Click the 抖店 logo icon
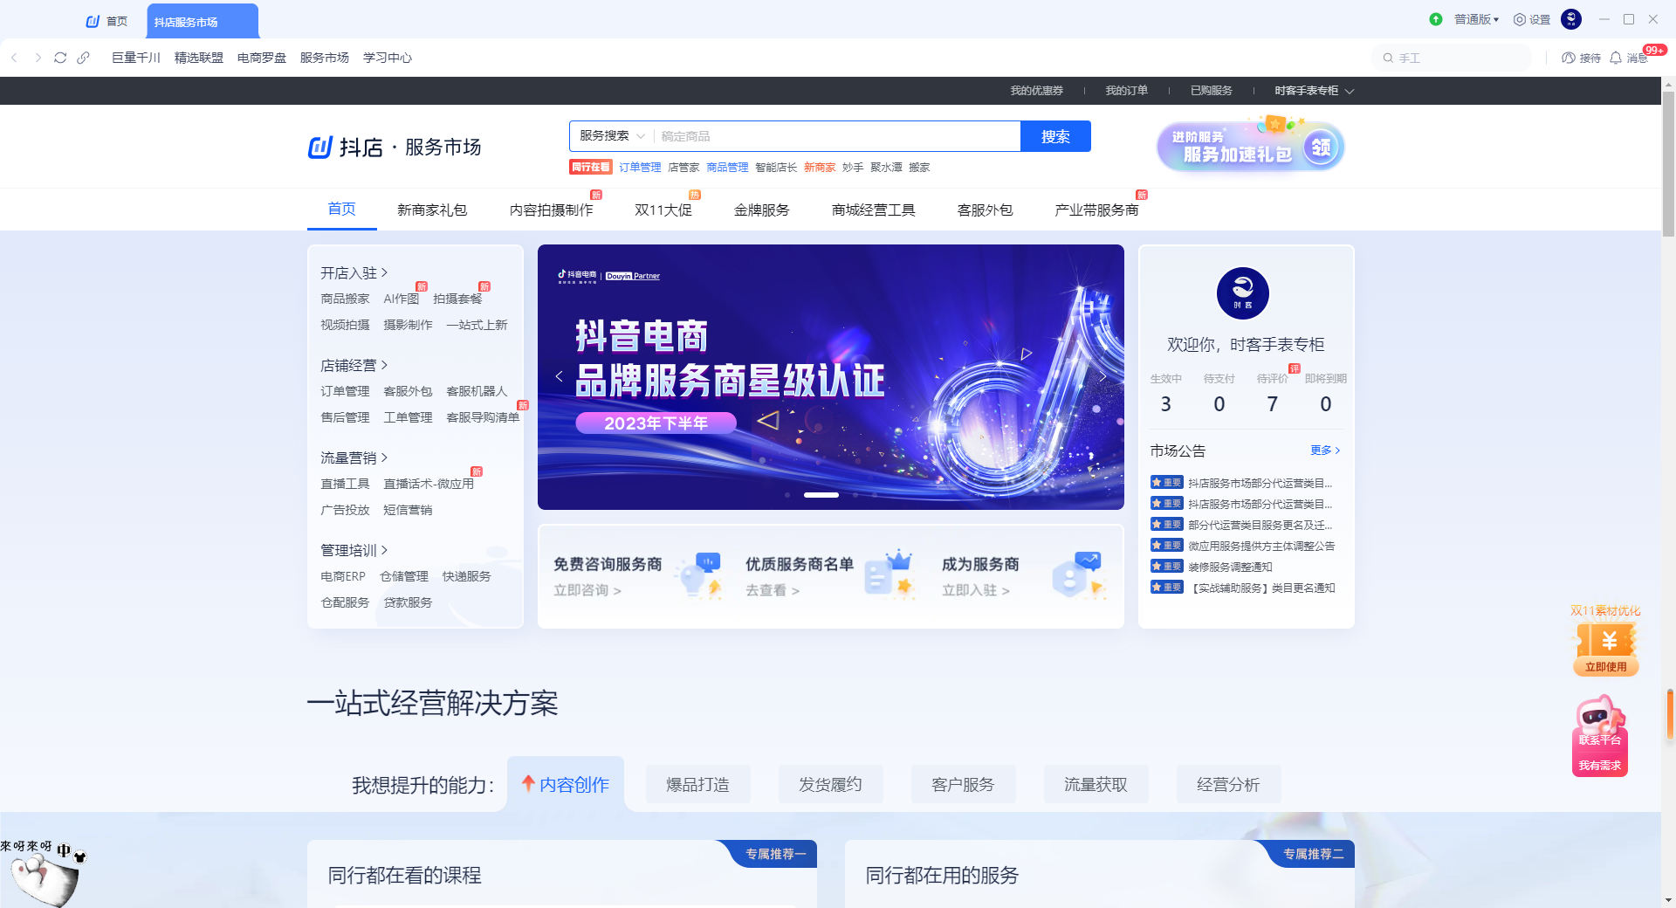Viewport: 1676px width, 908px height. [320, 147]
